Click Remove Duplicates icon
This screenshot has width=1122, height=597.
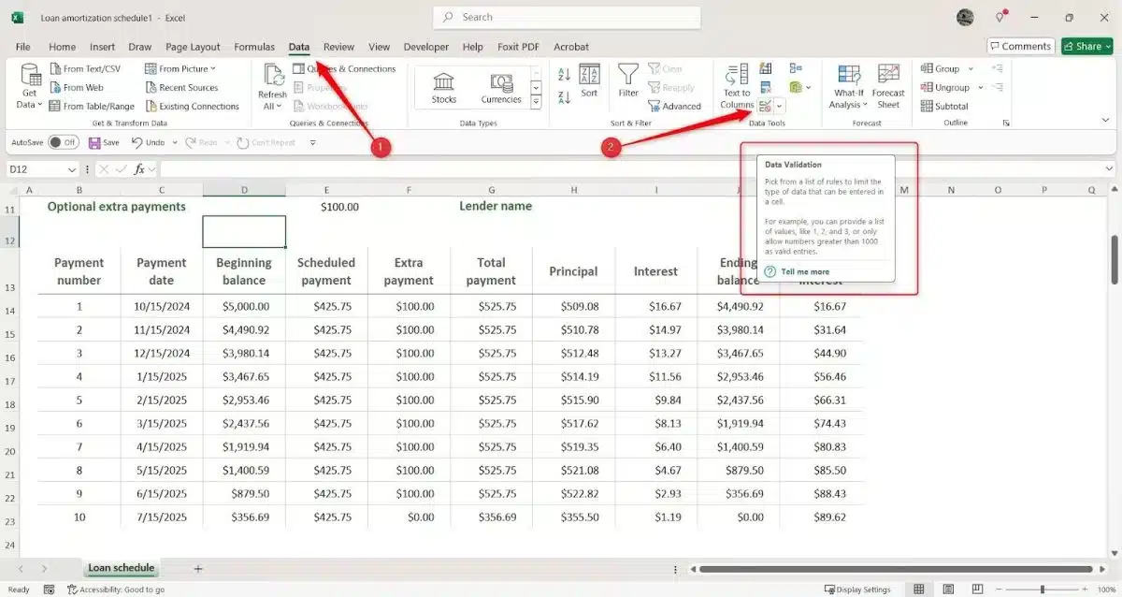click(766, 87)
